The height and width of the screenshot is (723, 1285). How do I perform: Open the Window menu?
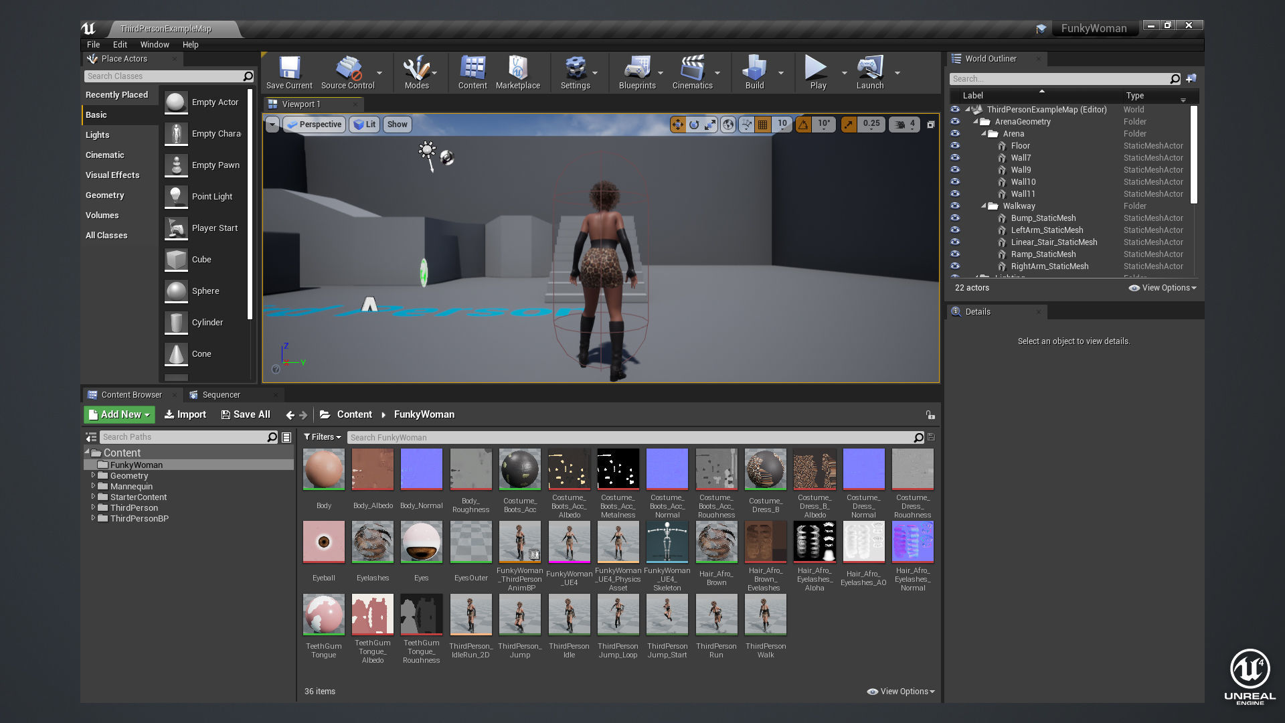point(155,45)
